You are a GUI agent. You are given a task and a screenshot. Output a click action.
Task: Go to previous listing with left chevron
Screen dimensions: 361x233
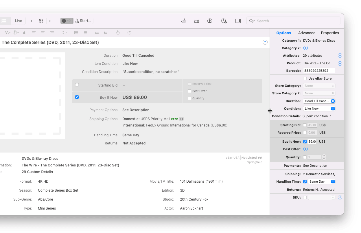[x=32, y=21]
